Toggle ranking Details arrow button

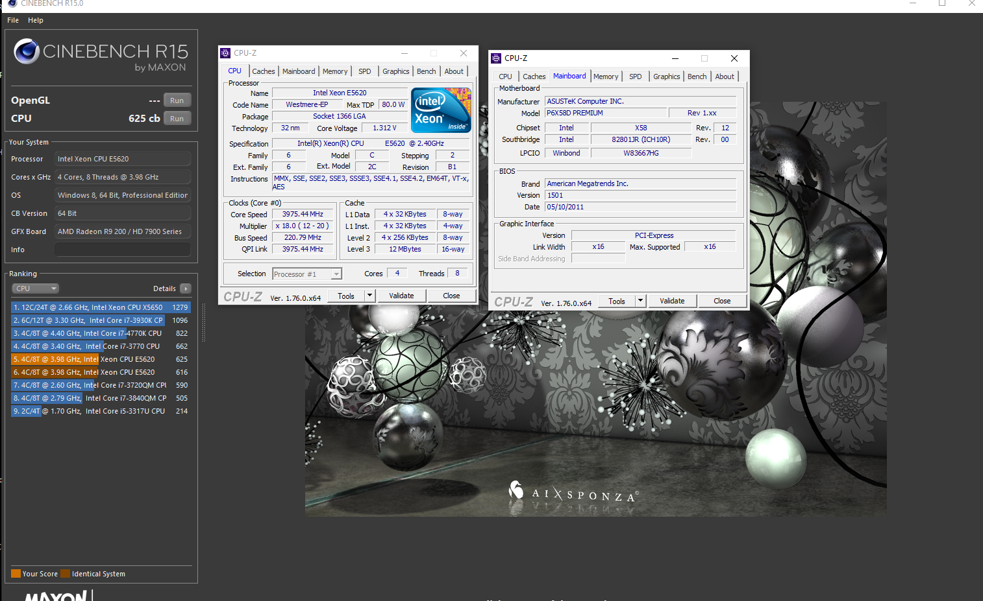coord(186,289)
